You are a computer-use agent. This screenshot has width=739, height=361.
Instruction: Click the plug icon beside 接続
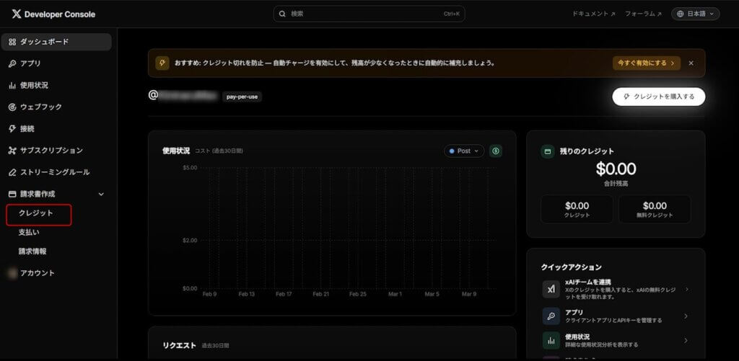click(x=12, y=129)
